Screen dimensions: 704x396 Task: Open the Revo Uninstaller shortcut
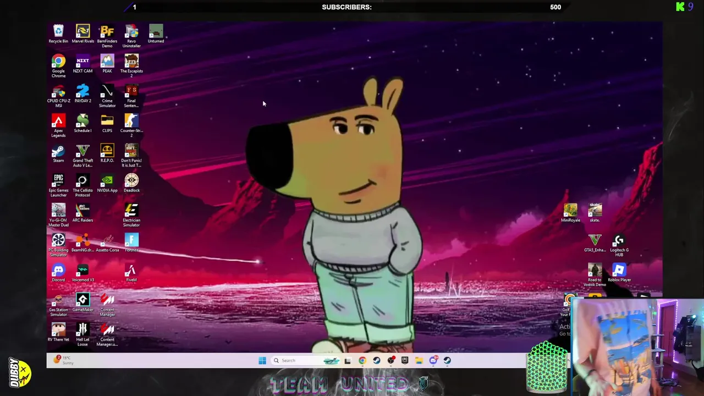131,36
